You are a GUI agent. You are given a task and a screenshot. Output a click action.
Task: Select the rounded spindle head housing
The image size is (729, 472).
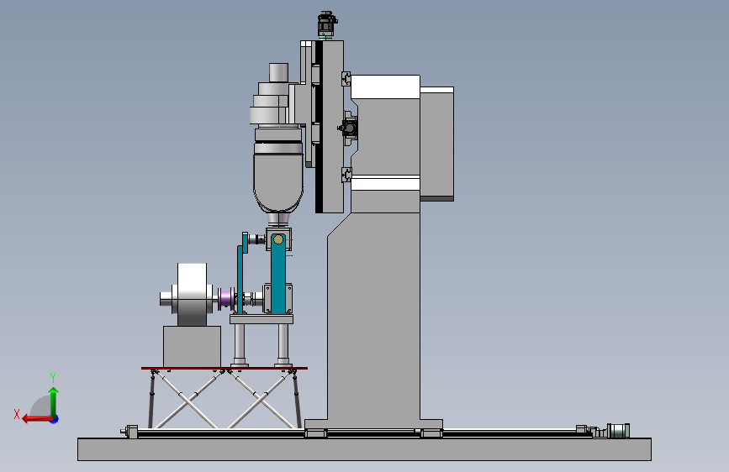278,181
